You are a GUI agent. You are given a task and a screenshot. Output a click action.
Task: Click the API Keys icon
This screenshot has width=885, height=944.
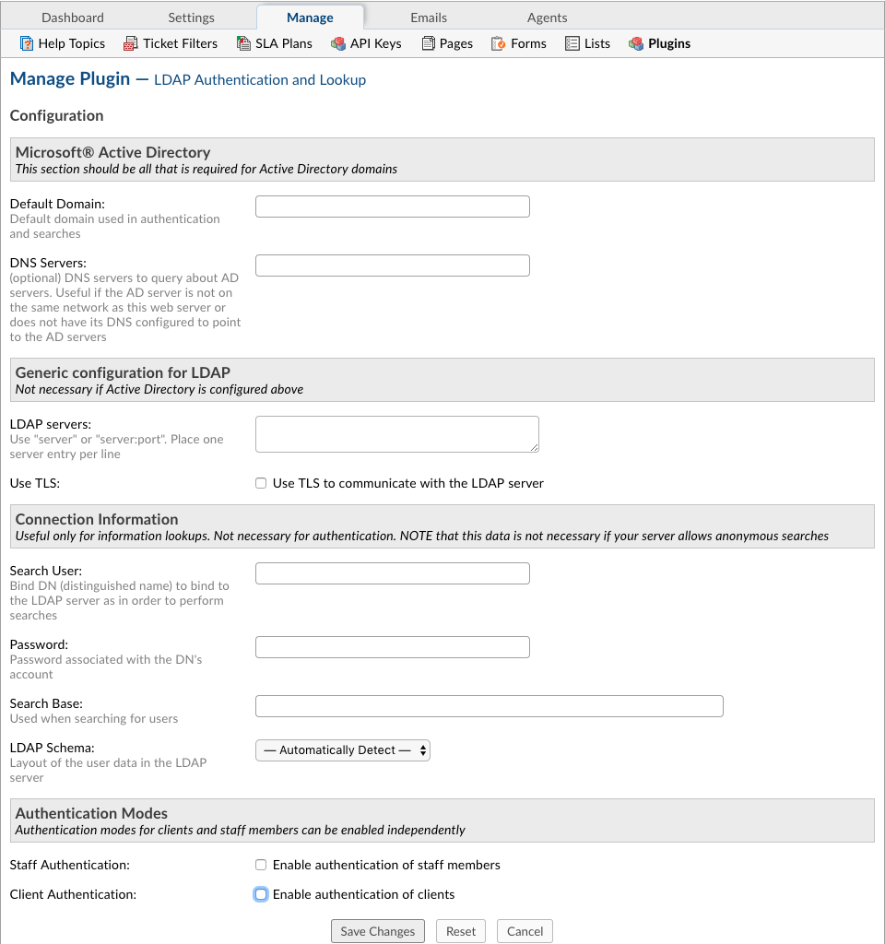[337, 43]
